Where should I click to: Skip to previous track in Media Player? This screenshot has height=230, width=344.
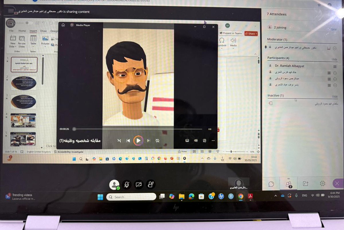128,141
